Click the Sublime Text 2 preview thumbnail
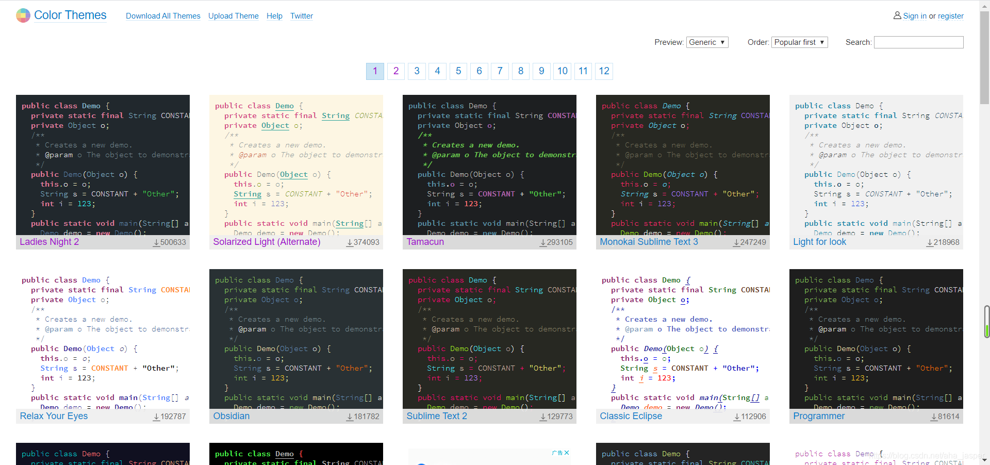The height and width of the screenshot is (465, 990). coord(489,339)
